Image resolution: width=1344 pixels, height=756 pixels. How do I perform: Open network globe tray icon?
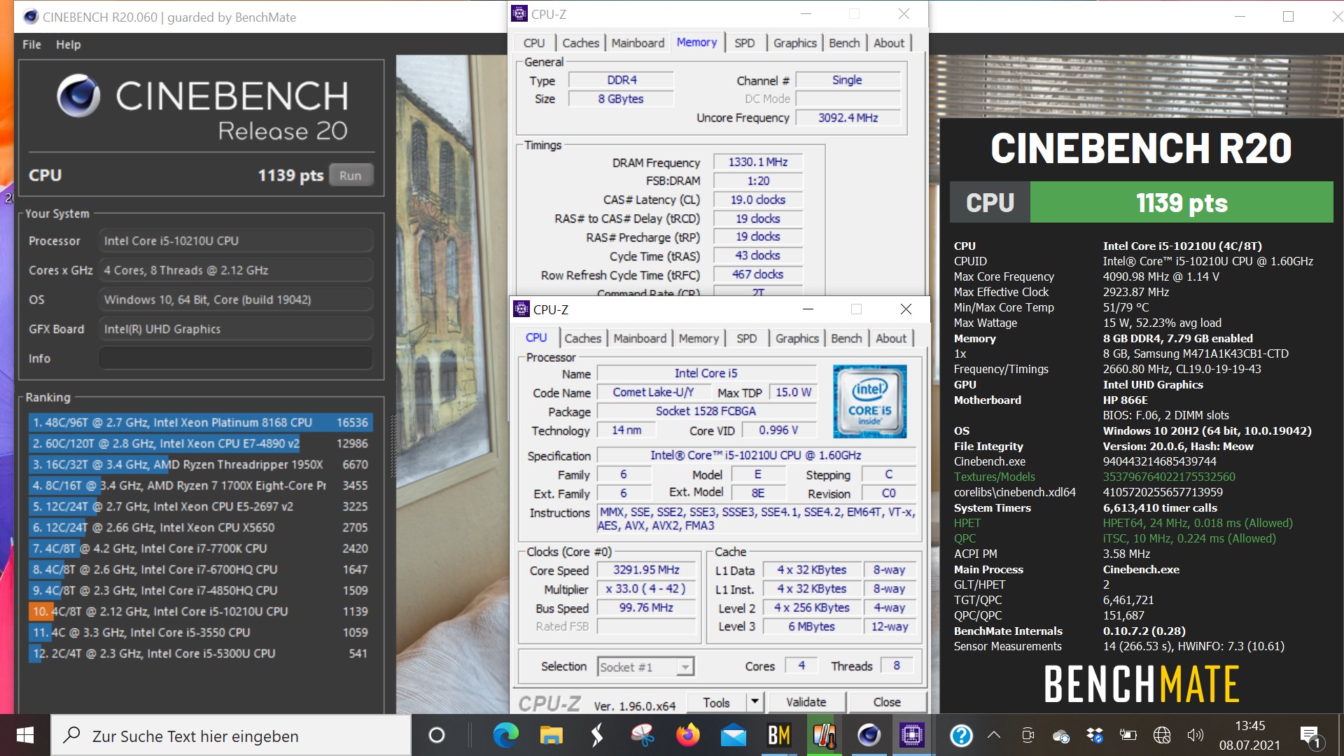tap(1162, 735)
